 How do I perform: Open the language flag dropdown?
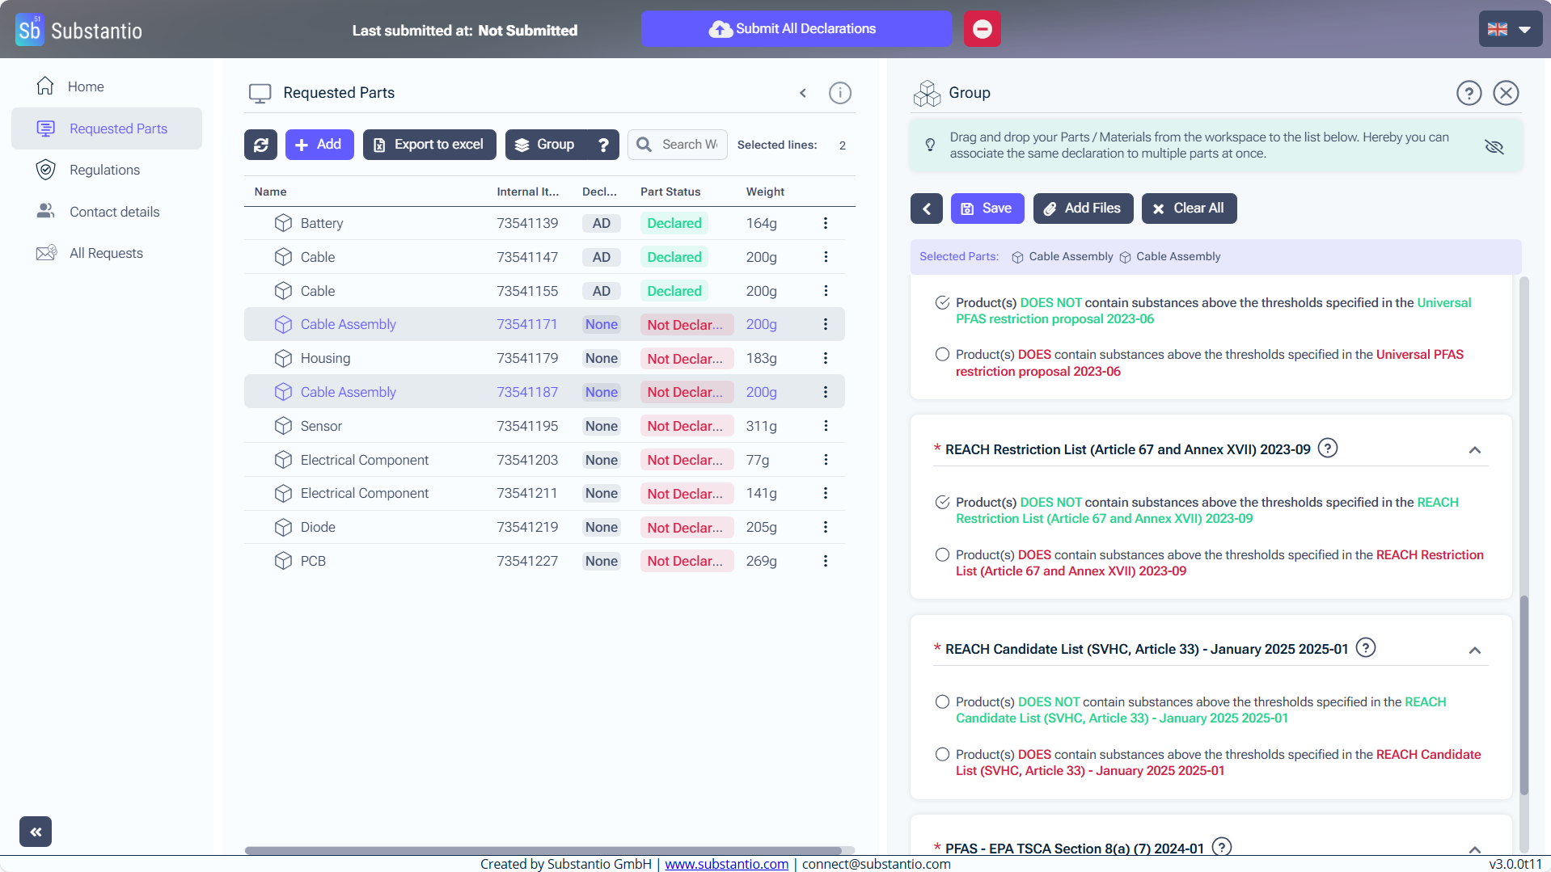[x=1509, y=29]
